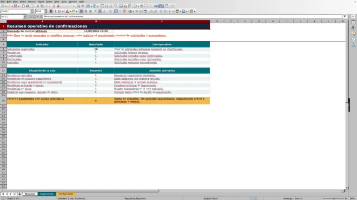Click zoom in plus button
357x200 pixels.
tap(346, 199)
